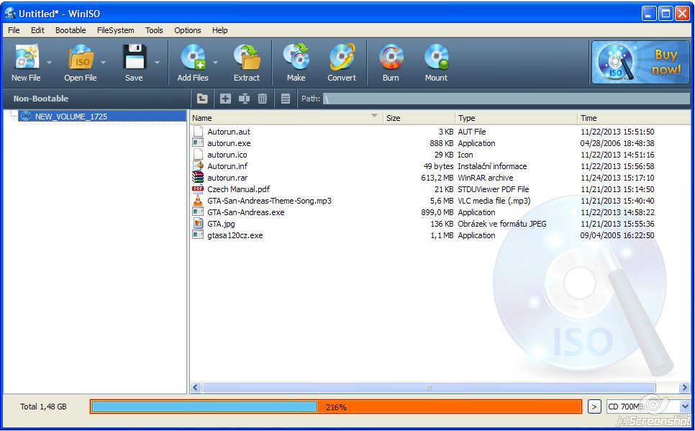Open the CD 700MB media size dropdown

(x=684, y=407)
